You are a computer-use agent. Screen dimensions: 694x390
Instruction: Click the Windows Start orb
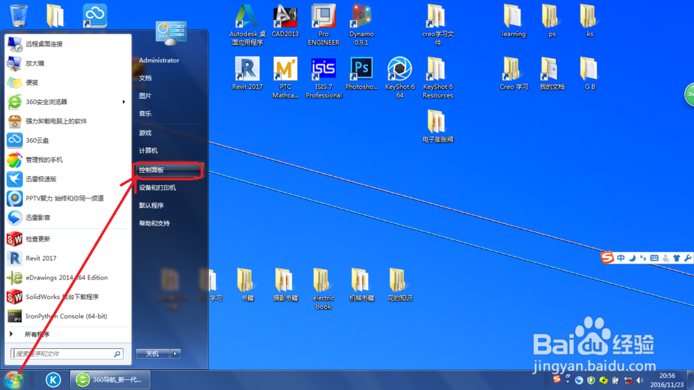13,380
